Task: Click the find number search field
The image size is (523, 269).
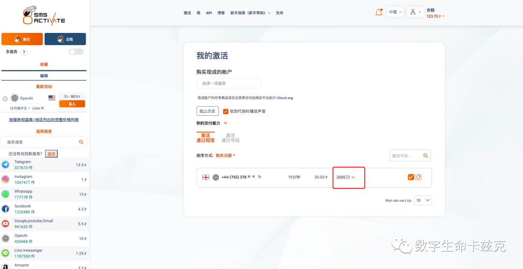Action: (406, 156)
